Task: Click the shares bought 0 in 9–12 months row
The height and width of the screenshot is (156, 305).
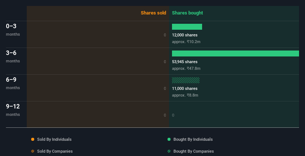Action: [173, 115]
